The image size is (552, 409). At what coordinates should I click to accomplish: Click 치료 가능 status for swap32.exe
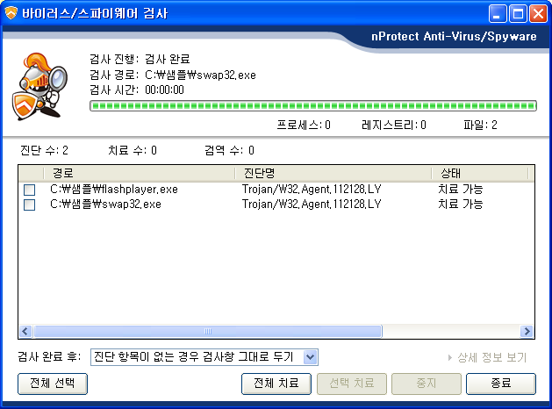[461, 204]
